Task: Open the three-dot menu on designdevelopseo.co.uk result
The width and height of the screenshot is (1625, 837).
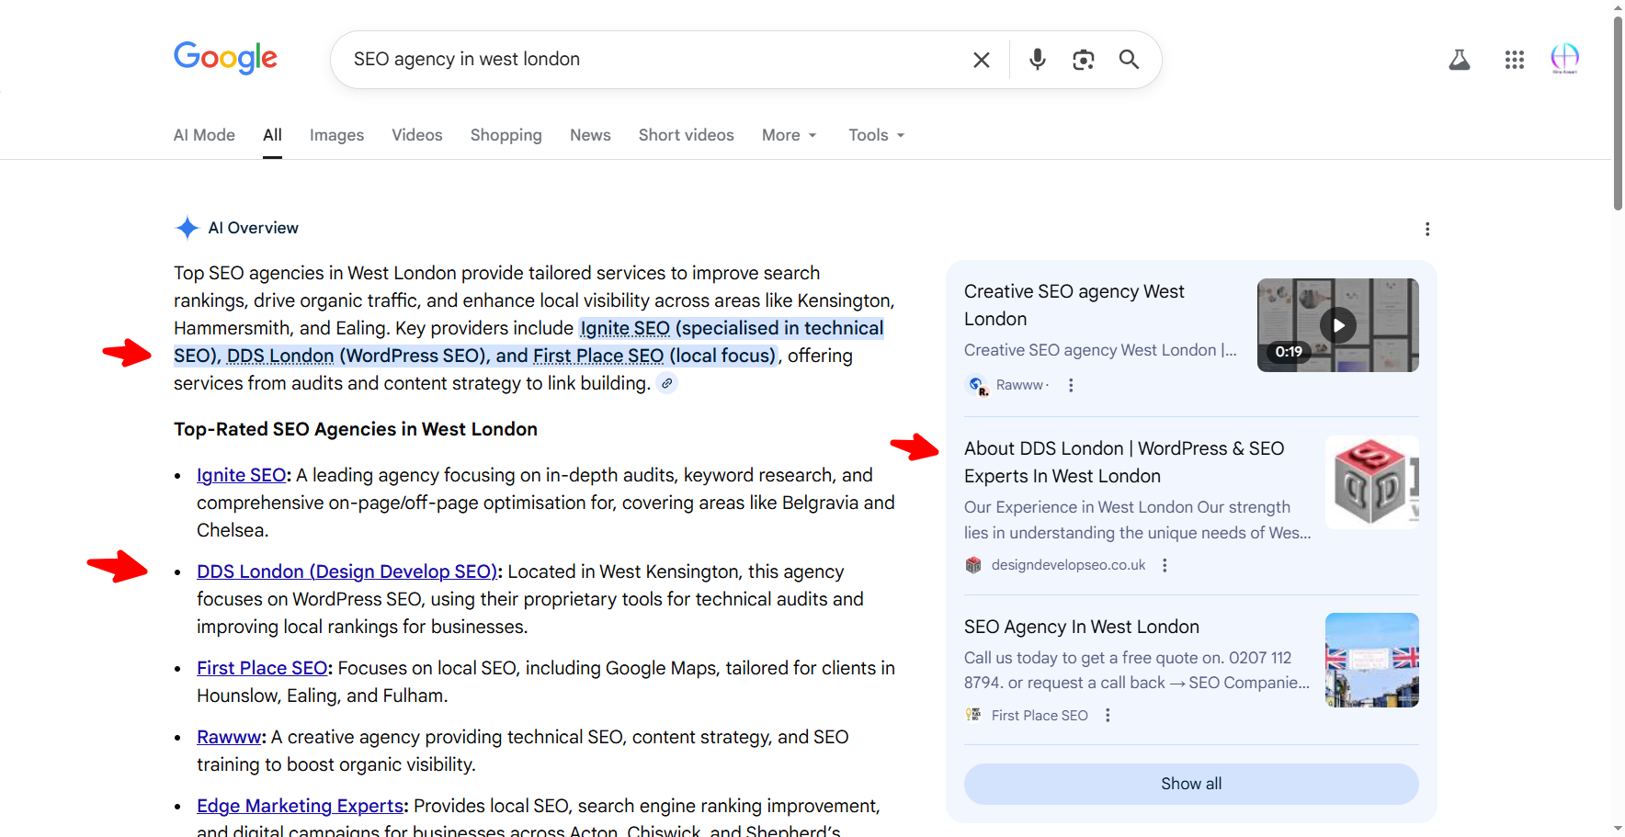Action: 1165,564
